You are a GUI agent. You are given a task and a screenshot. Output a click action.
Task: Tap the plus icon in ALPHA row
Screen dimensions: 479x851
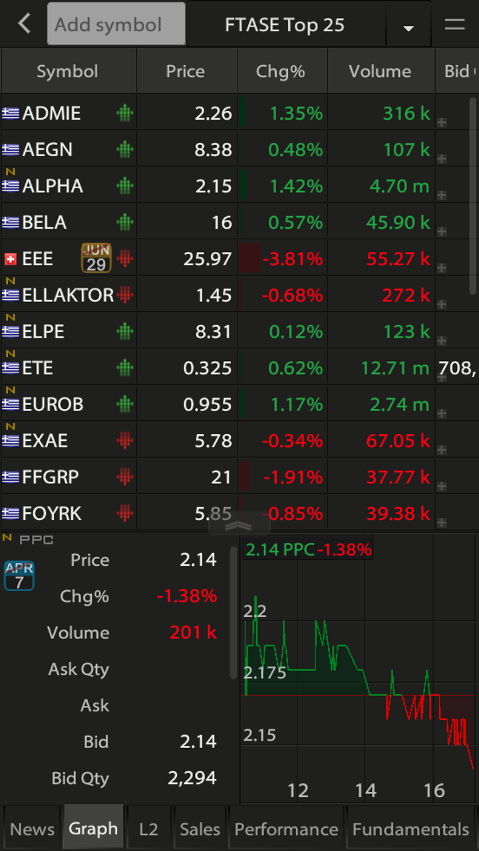point(442,195)
